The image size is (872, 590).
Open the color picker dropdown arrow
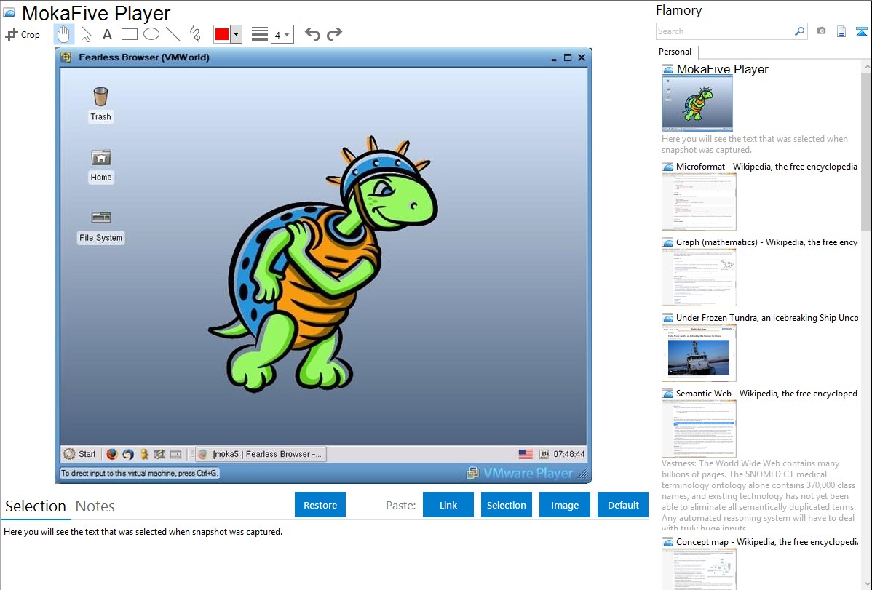236,34
